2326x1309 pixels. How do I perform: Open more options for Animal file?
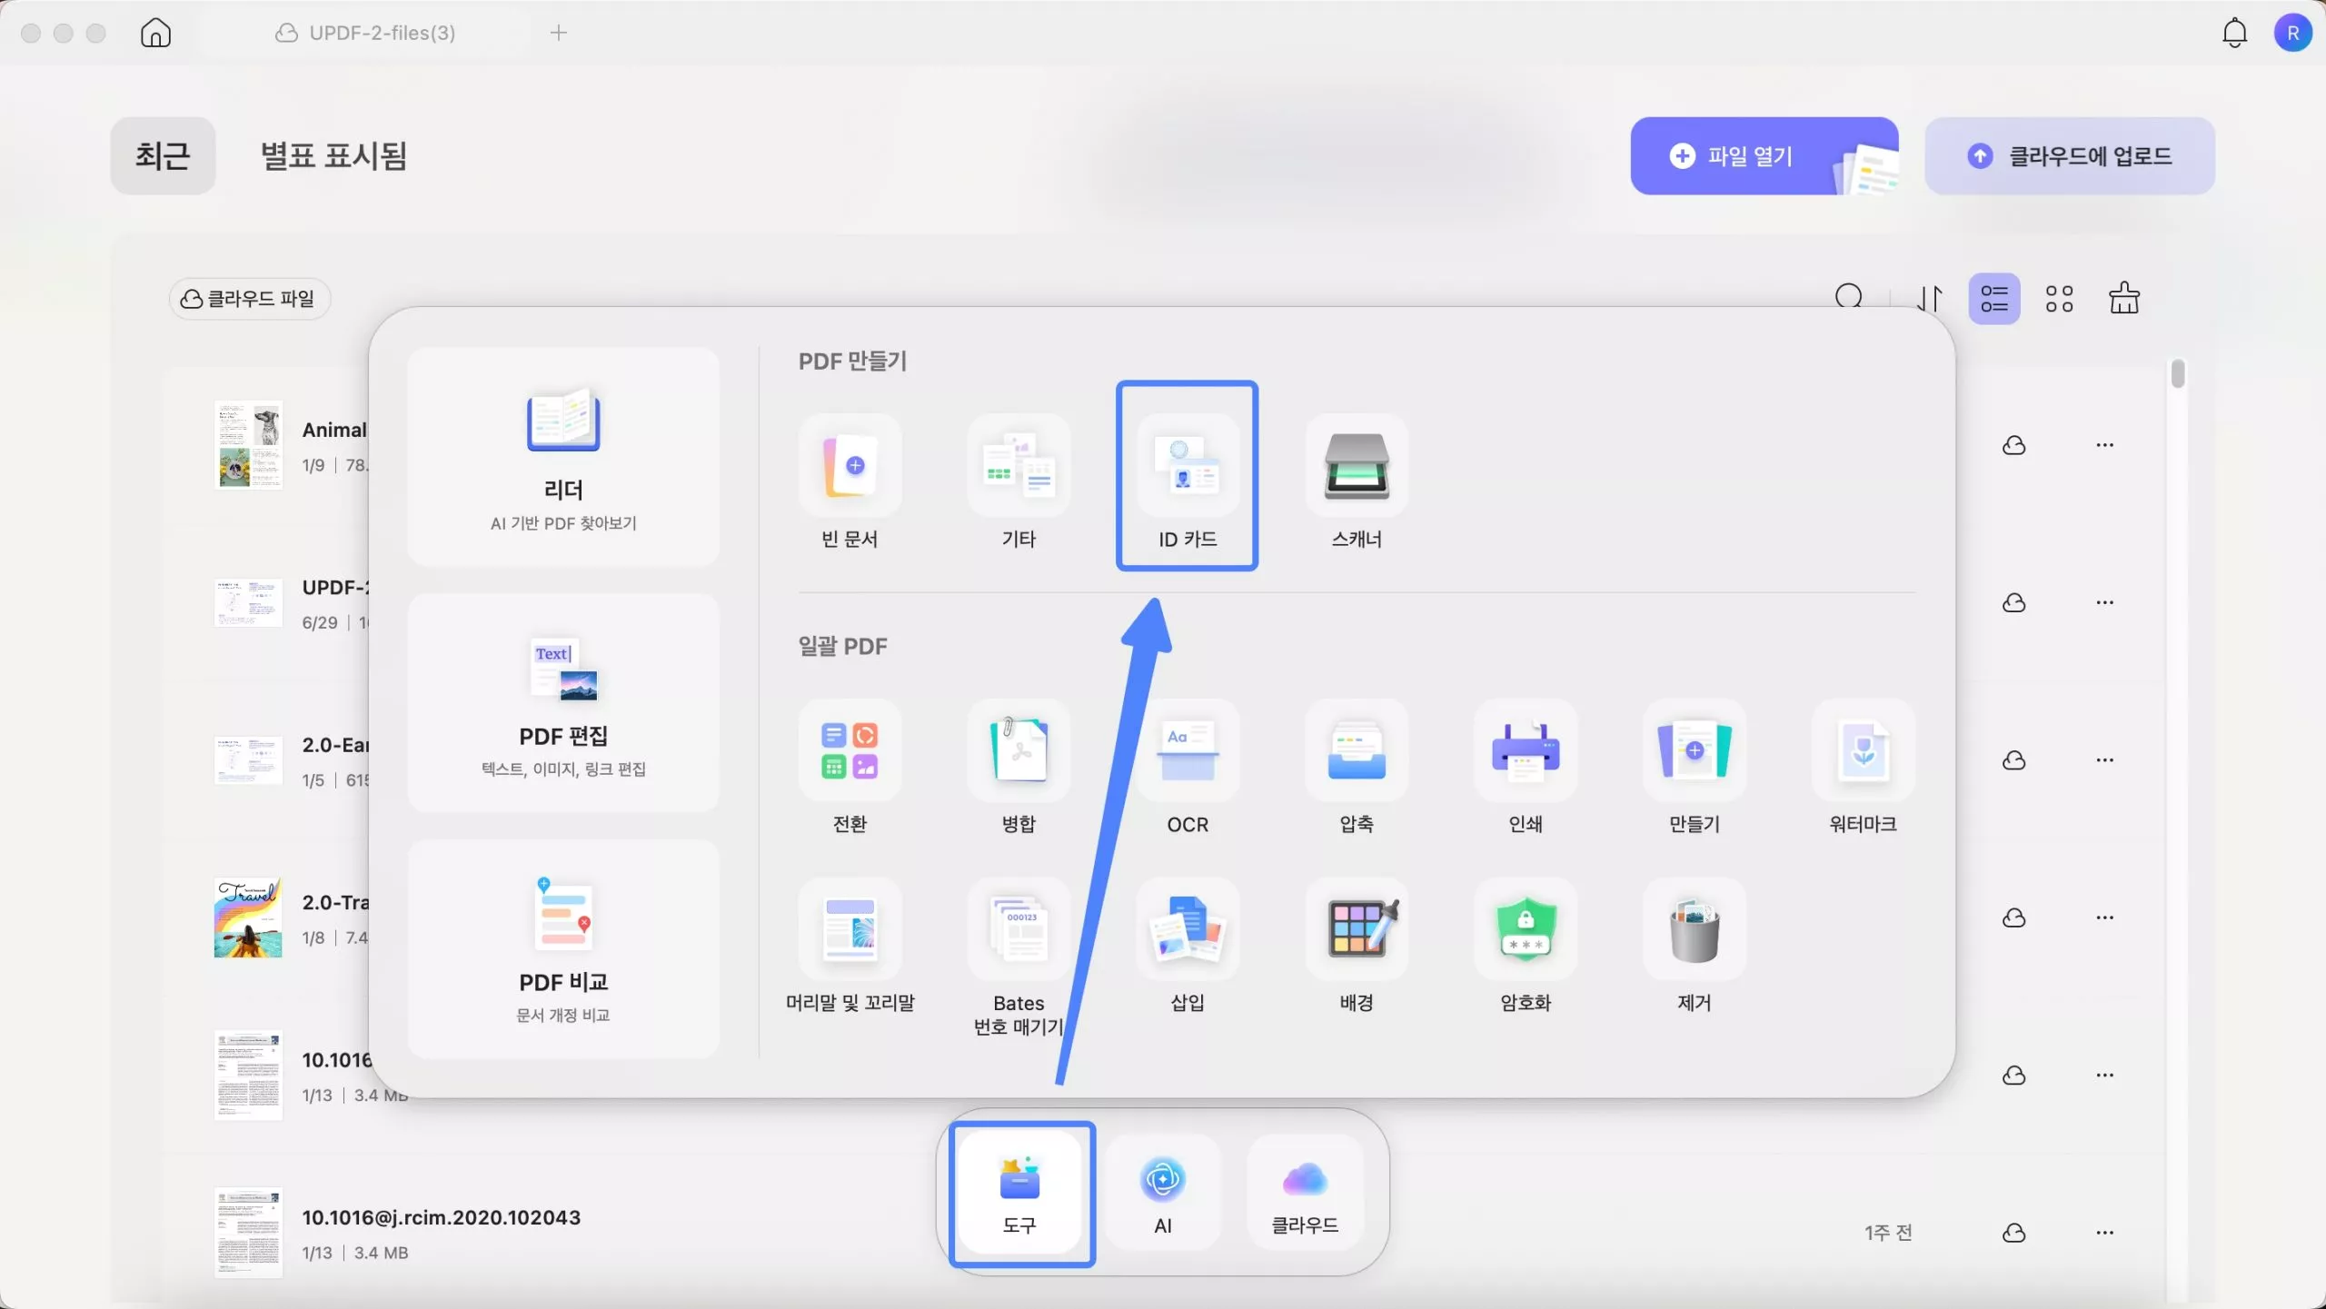coord(2104,445)
